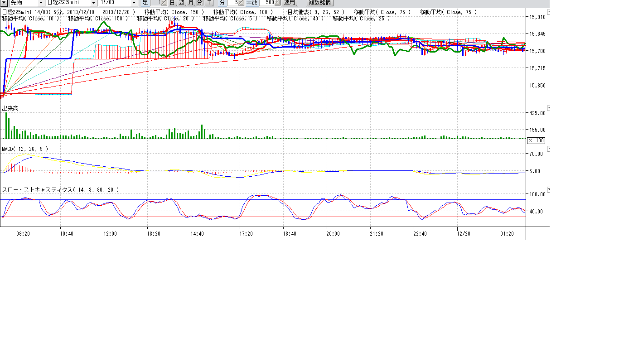The height and width of the screenshot is (348, 619).
Task: Click the spinner beside the 5-minute value
Action: tap(241, 3)
